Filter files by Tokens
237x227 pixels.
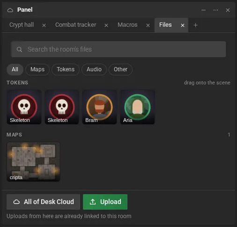[66, 69]
